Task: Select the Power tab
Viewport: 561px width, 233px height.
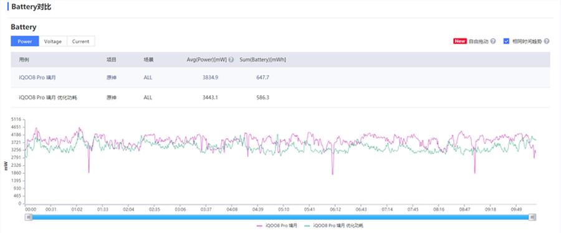Action: 25,42
